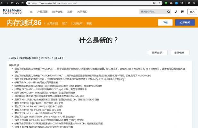Image resolution: width=198 pixels, height=128 pixels.
Task: Click the Intel Ice Lake-SP ECC bullet
Action: [38, 113]
